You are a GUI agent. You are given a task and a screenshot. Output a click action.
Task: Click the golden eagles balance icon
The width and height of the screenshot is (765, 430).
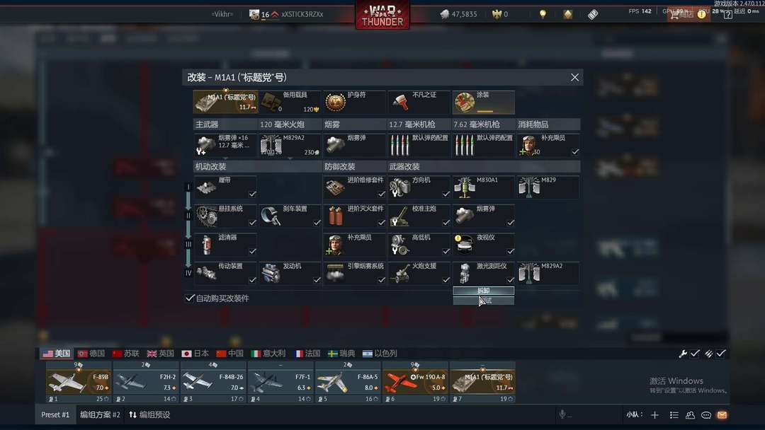point(497,14)
